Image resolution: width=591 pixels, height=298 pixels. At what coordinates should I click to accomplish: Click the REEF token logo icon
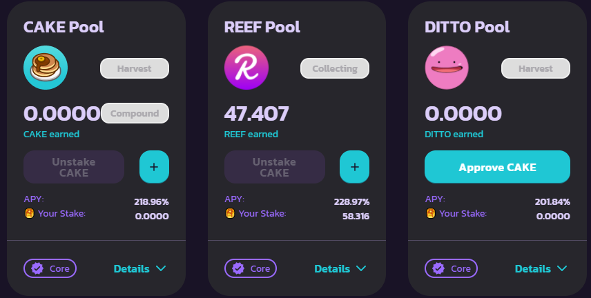(246, 68)
